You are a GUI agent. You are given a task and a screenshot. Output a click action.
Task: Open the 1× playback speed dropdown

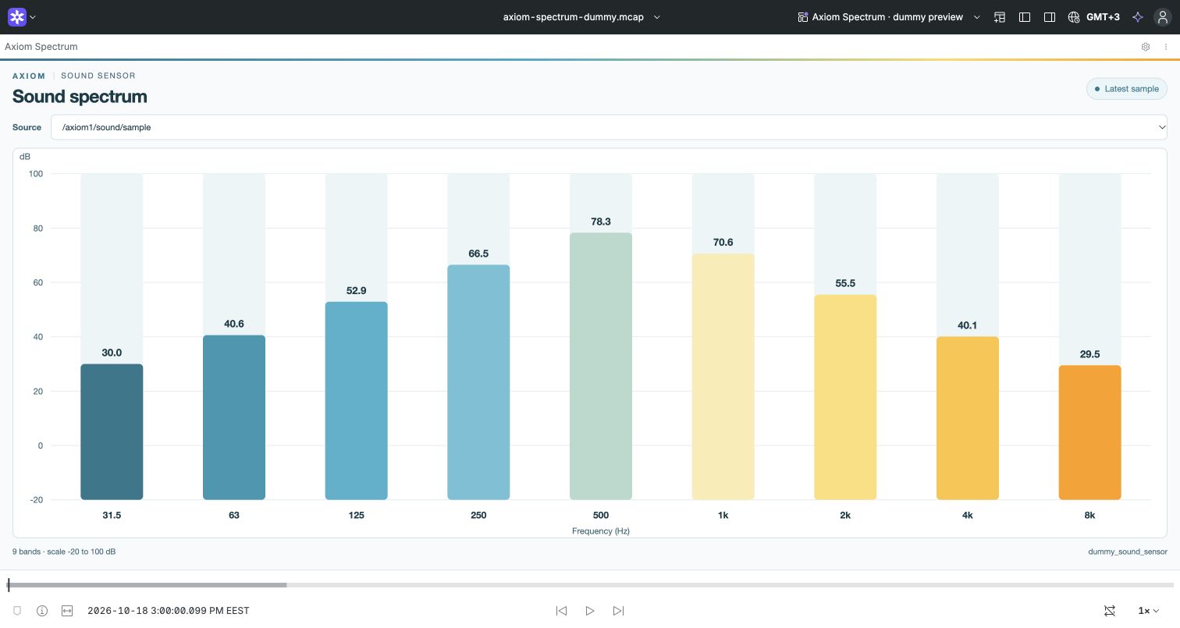tap(1148, 611)
